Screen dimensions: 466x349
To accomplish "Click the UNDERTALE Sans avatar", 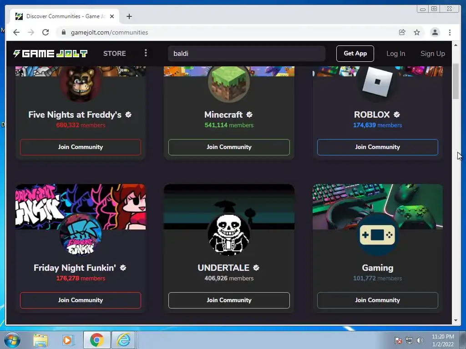I will (229, 235).
